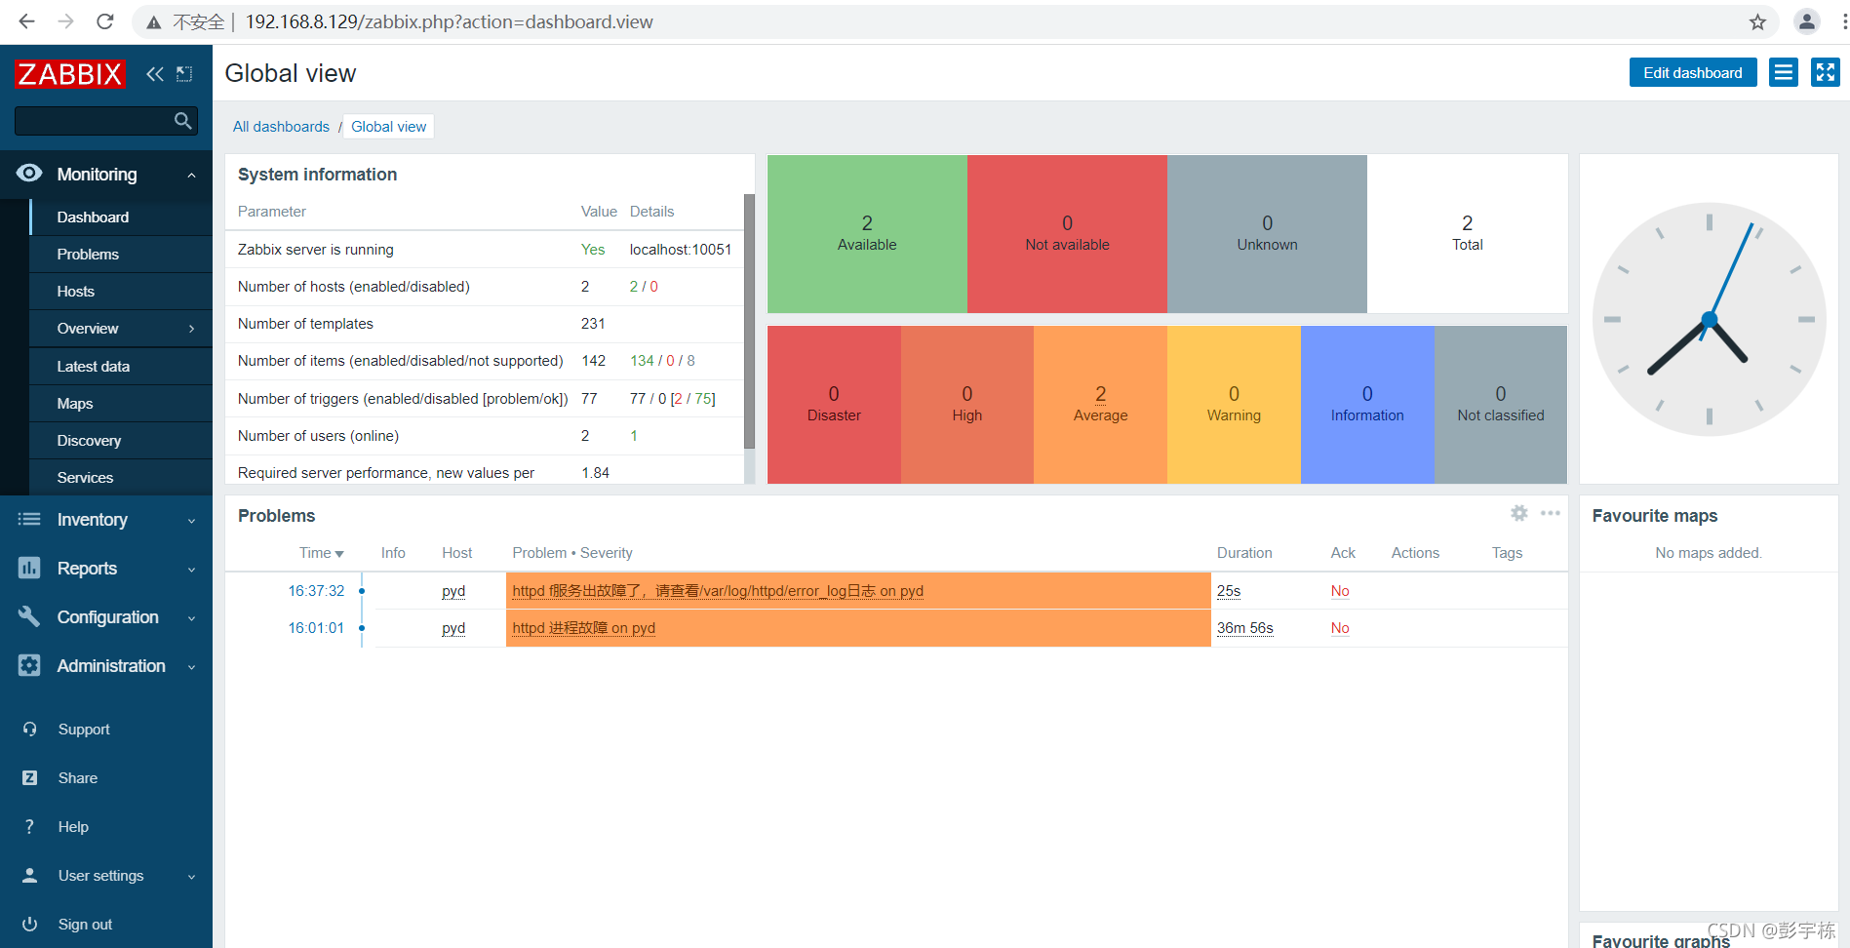This screenshot has height=948, width=1850.
Task: Click the blue Information severity tile
Action: (1367, 405)
